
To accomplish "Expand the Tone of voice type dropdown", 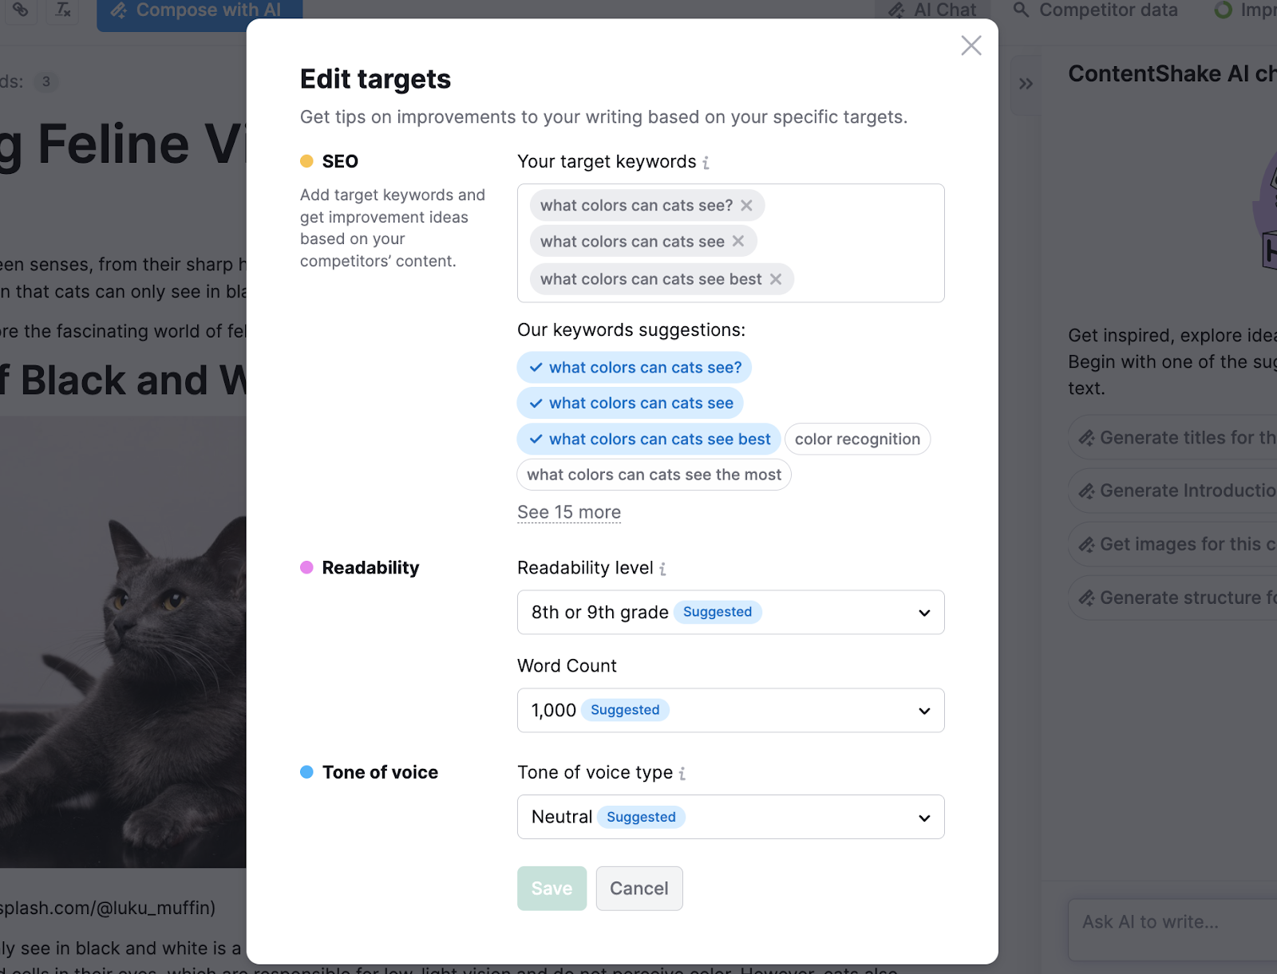I will 730,817.
